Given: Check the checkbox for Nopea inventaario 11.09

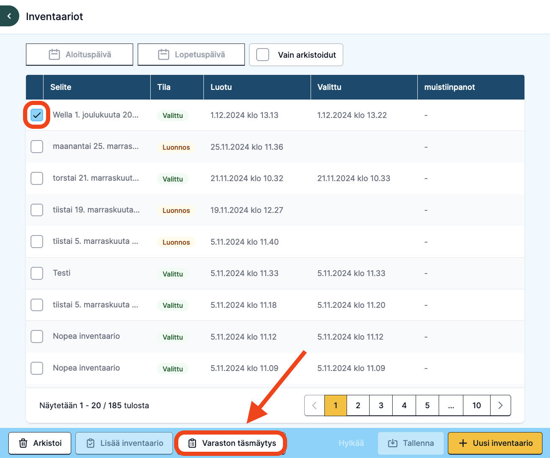Looking at the screenshot, I should 37,368.
